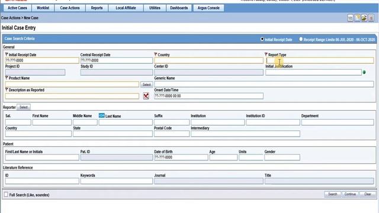
Task: Click the Search button
Action: [x=333, y=194]
